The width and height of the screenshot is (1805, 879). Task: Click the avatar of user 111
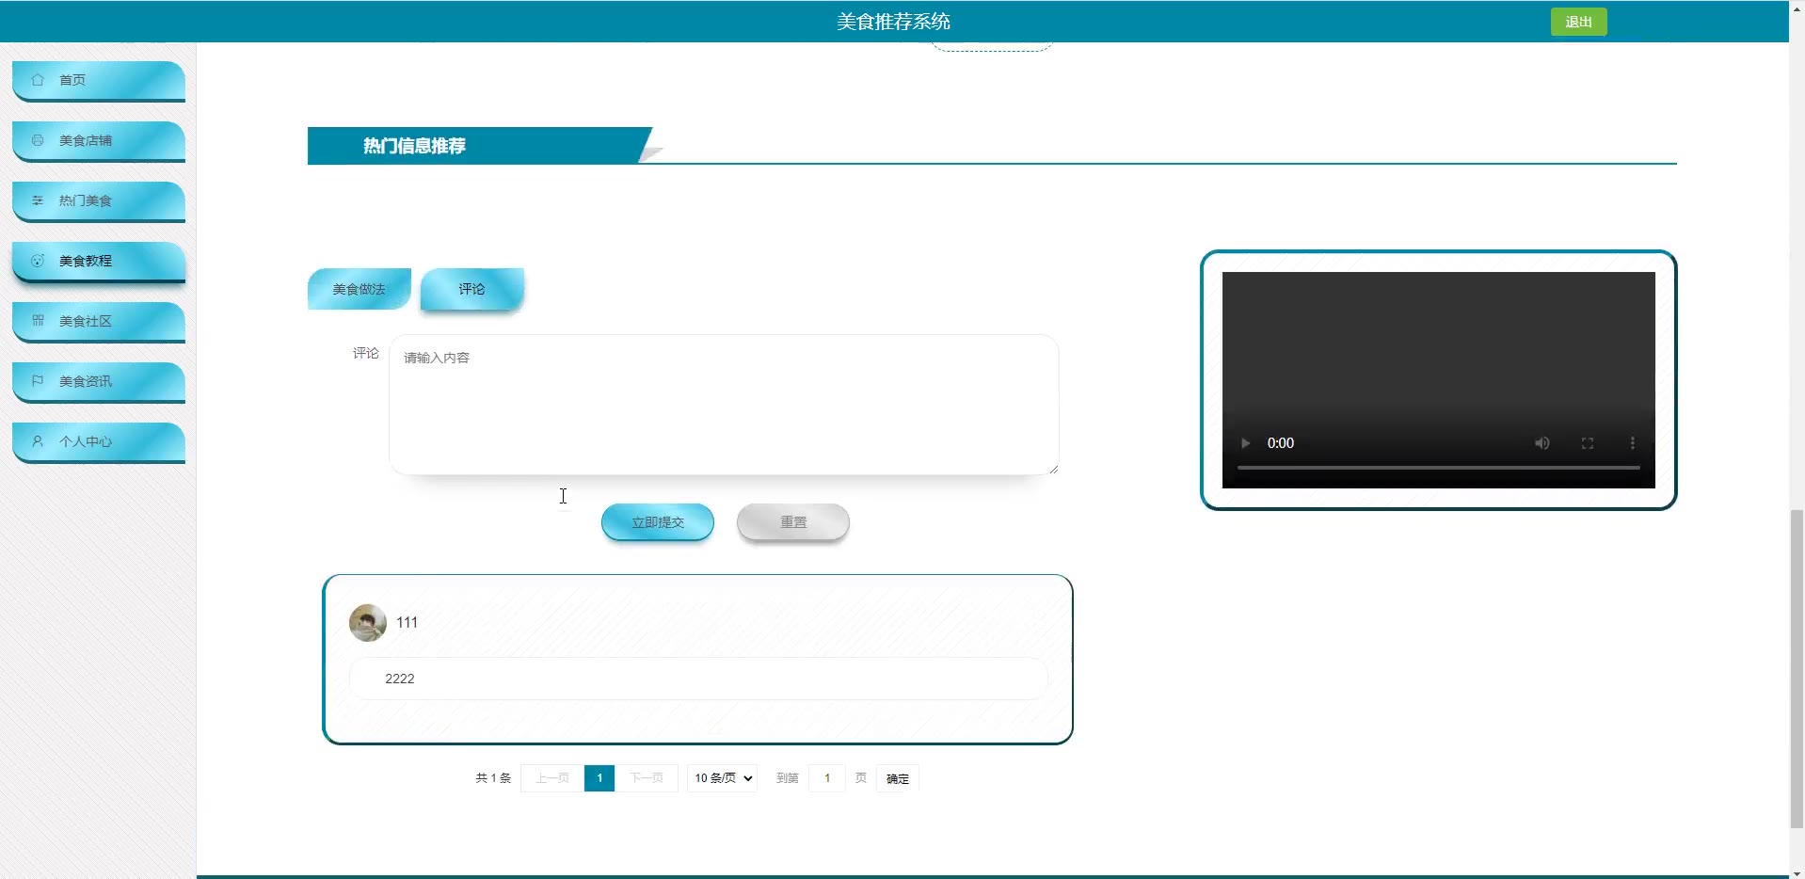[368, 623]
